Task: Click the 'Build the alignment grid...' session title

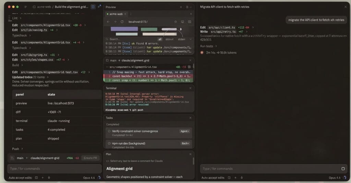Action: [x=71, y=7]
